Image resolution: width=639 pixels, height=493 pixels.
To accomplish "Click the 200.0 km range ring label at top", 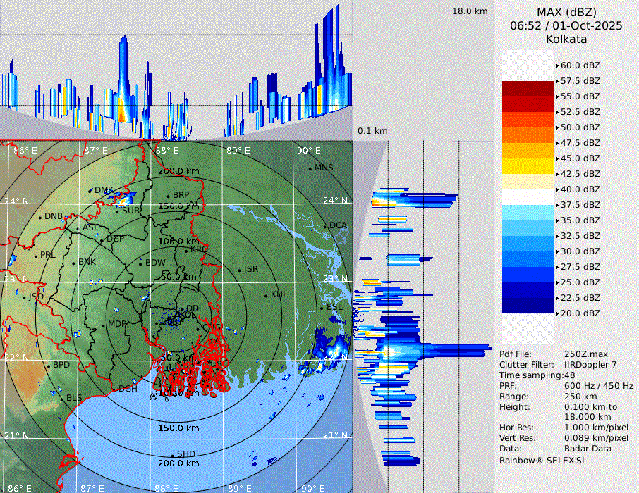I will point(178,171).
